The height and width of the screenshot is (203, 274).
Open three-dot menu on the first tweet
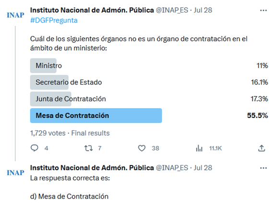click(x=263, y=11)
